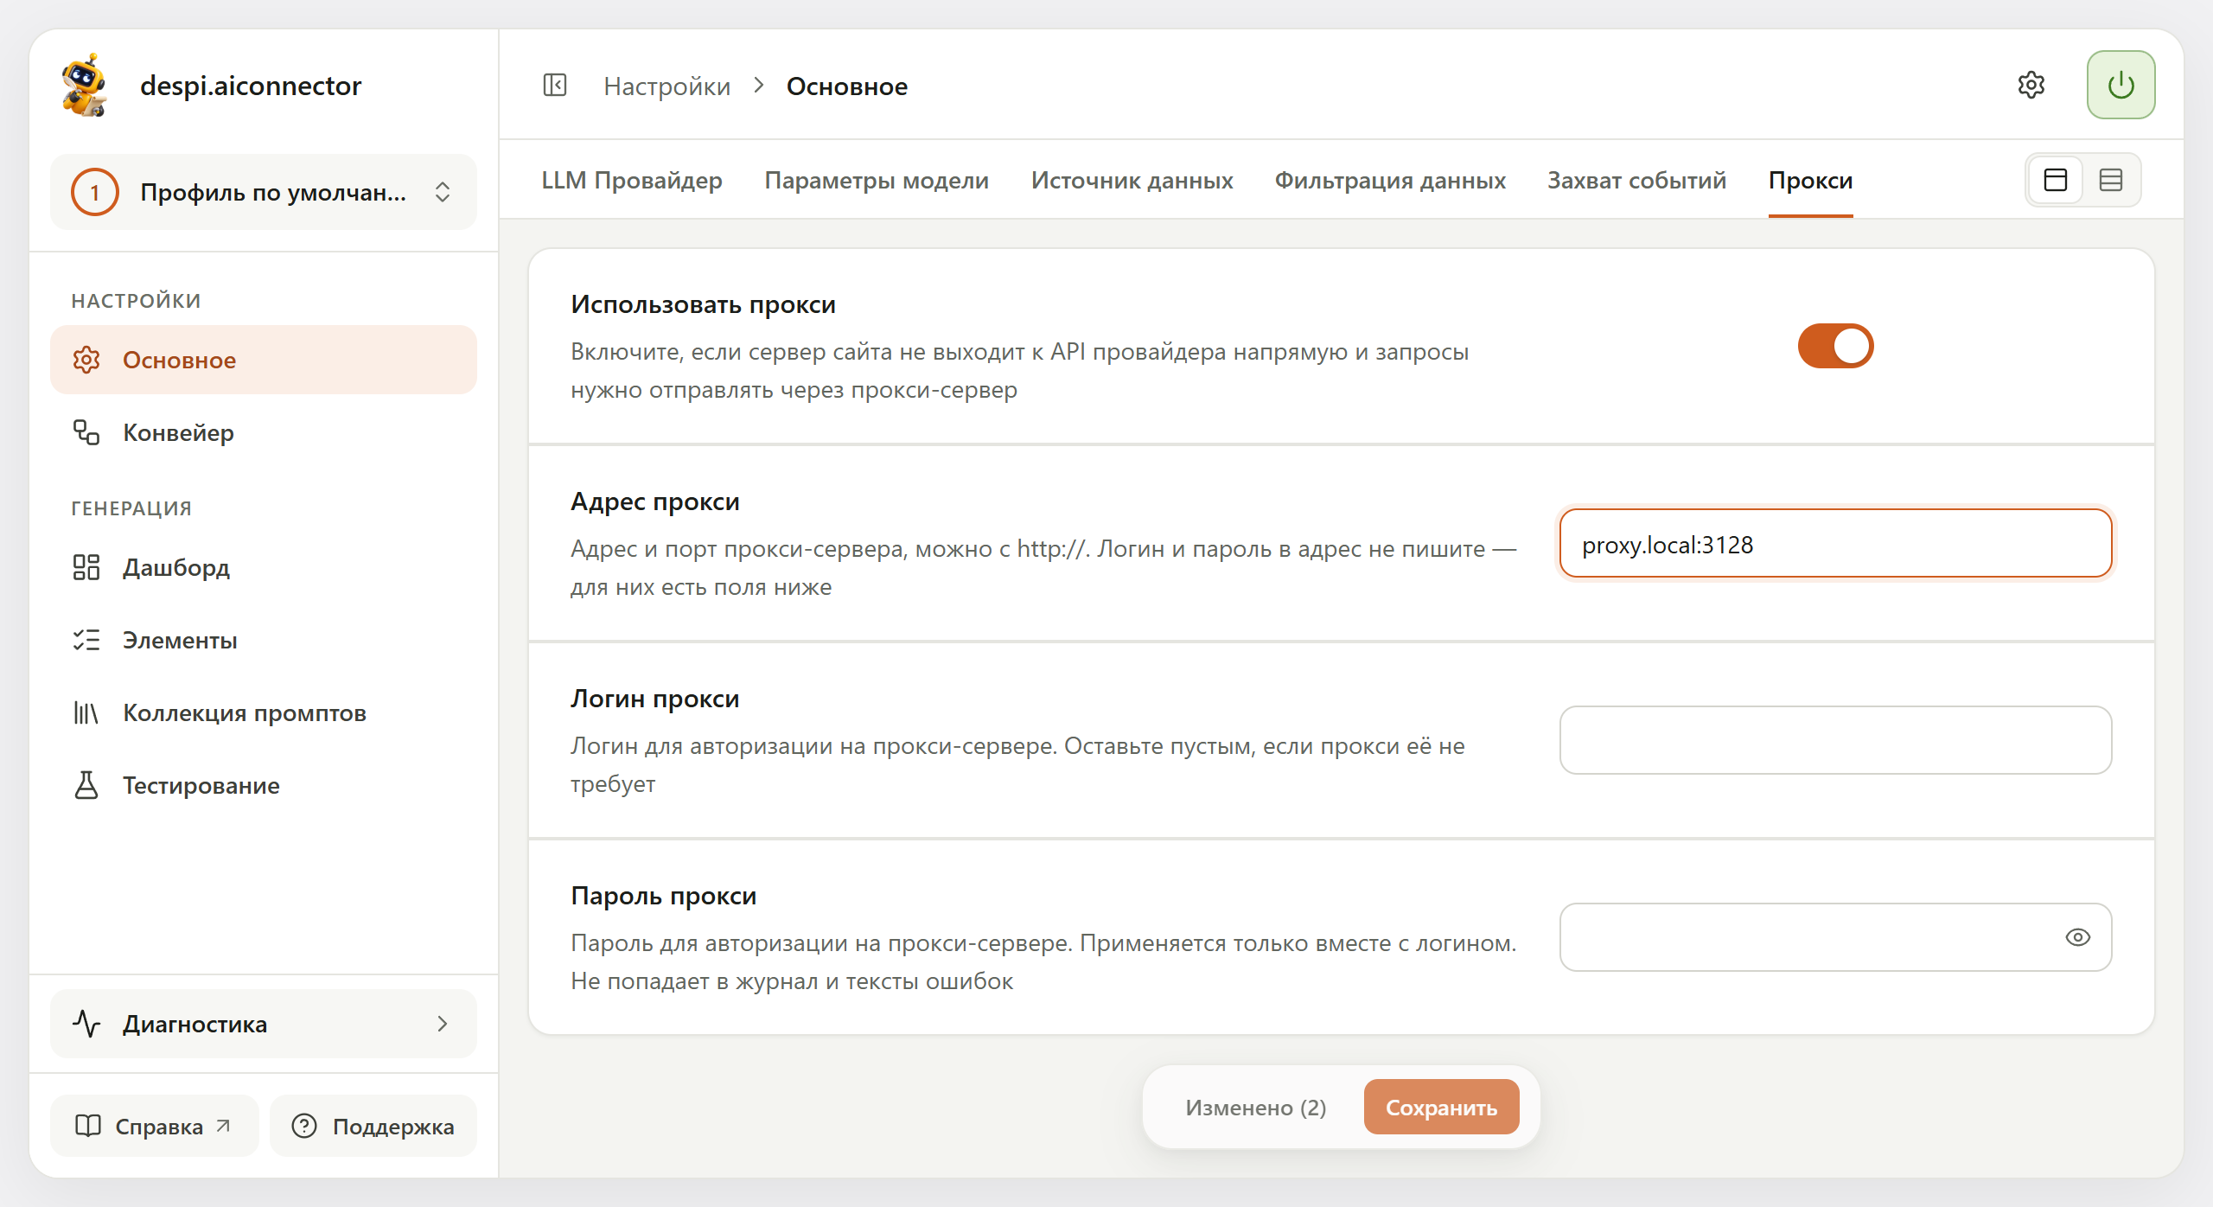The width and height of the screenshot is (2213, 1207).
Task: Switch to Параметры модели tab
Action: pos(877,180)
